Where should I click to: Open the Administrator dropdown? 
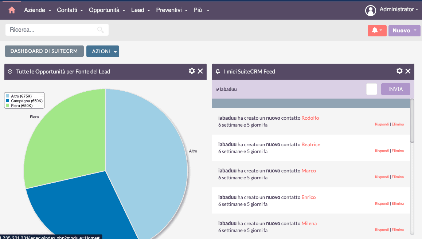click(399, 9)
